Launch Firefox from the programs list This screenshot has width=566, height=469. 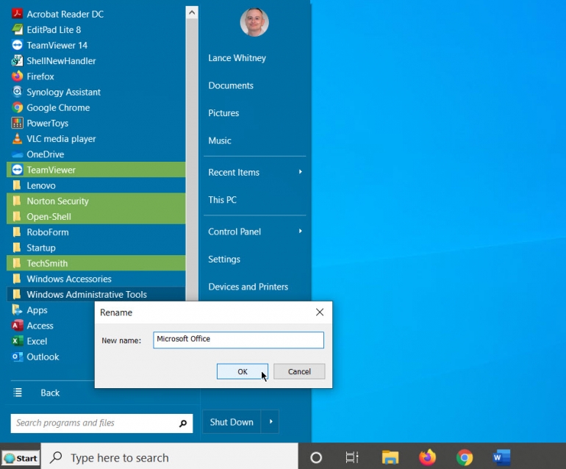(17, 76)
